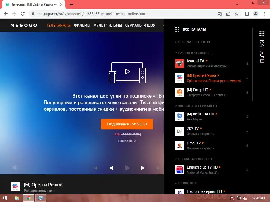Open [M] КИНО UA HD channel title
The width and height of the screenshot is (270, 202).
pos(200,114)
